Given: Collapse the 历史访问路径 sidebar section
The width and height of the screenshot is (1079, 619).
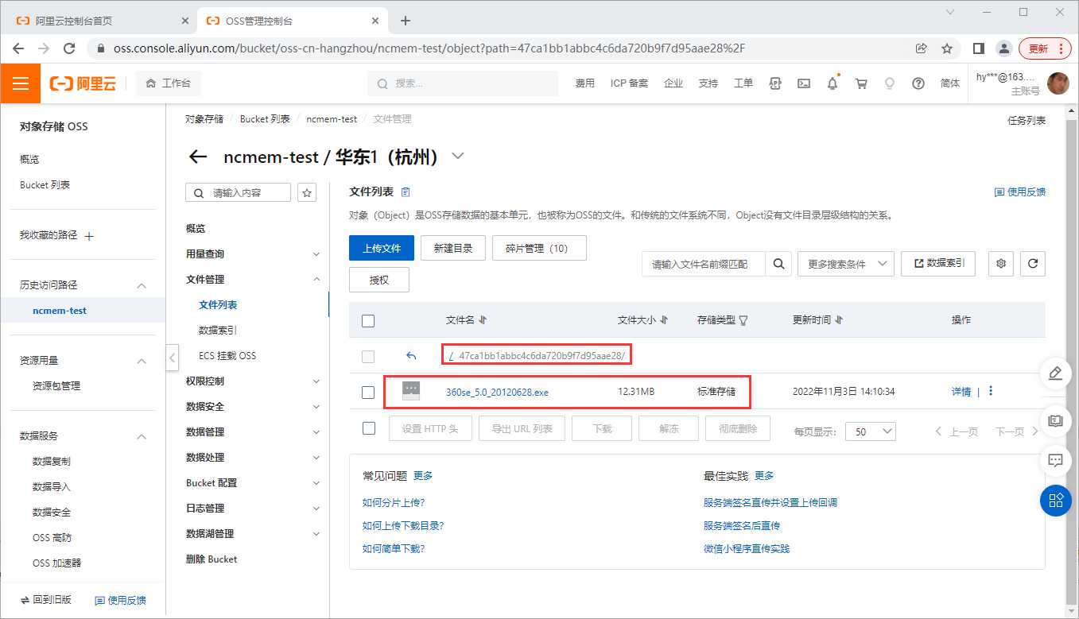Looking at the screenshot, I should [x=142, y=285].
